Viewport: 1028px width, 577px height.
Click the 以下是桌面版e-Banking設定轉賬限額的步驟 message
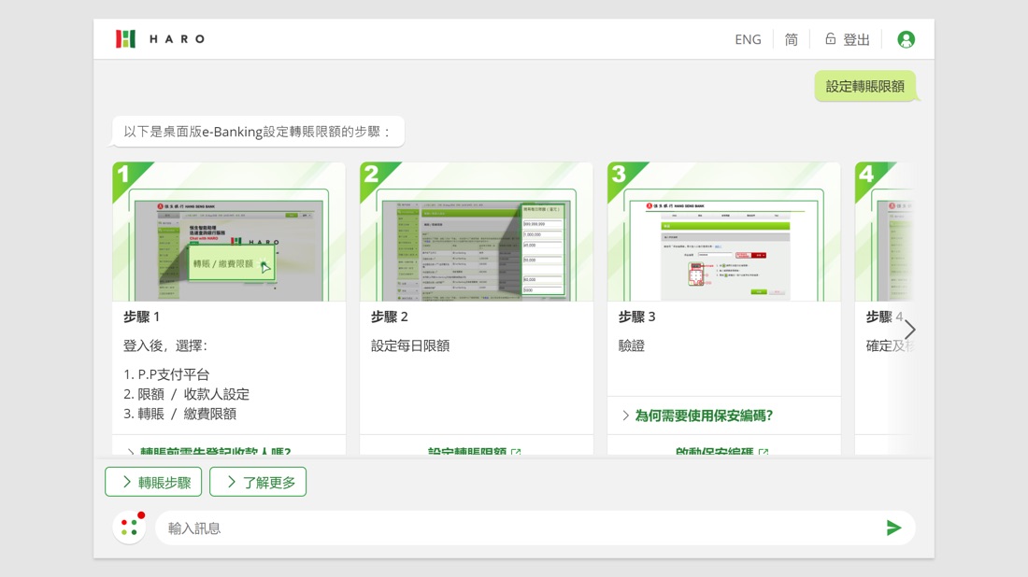click(258, 132)
